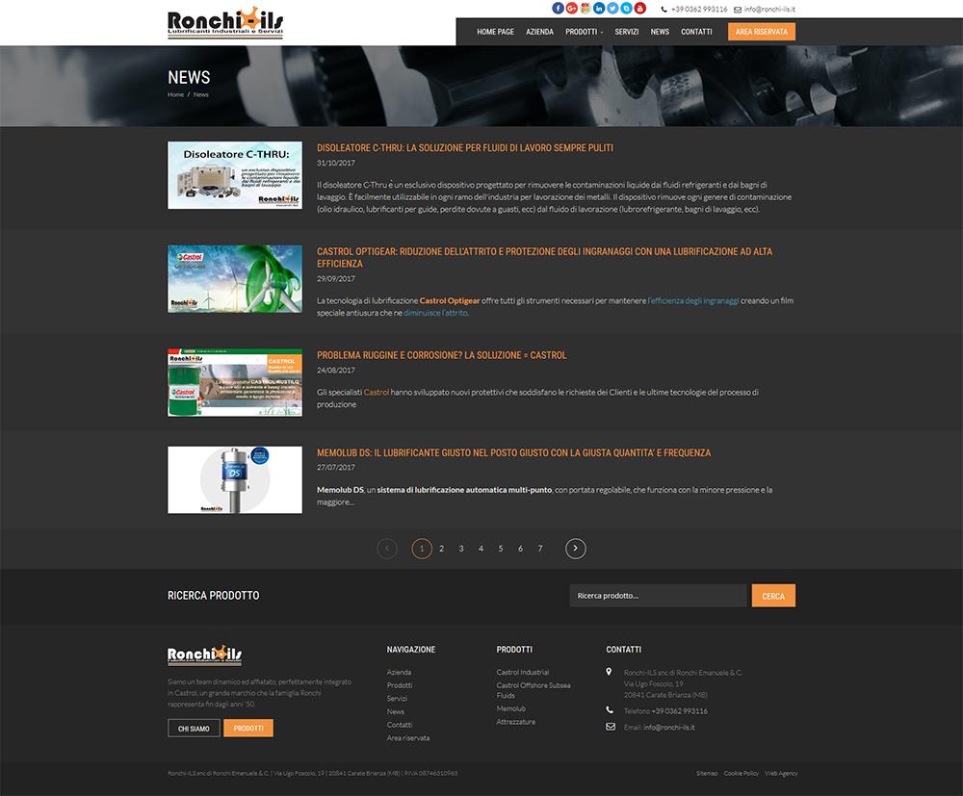Screen dimensions: 963x796
Task: Click the Chi Siamo footer button
Action: [x=194, y=729]
